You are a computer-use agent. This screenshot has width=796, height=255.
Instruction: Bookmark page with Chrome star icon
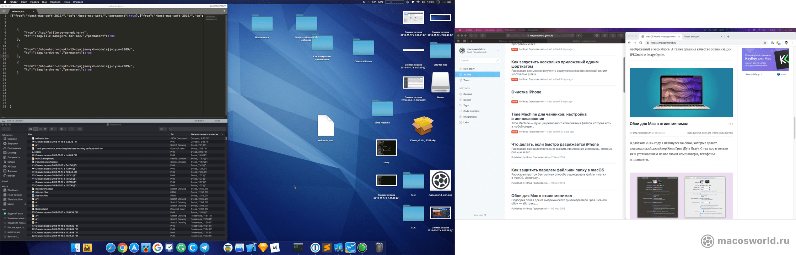[x=765, y=43]
